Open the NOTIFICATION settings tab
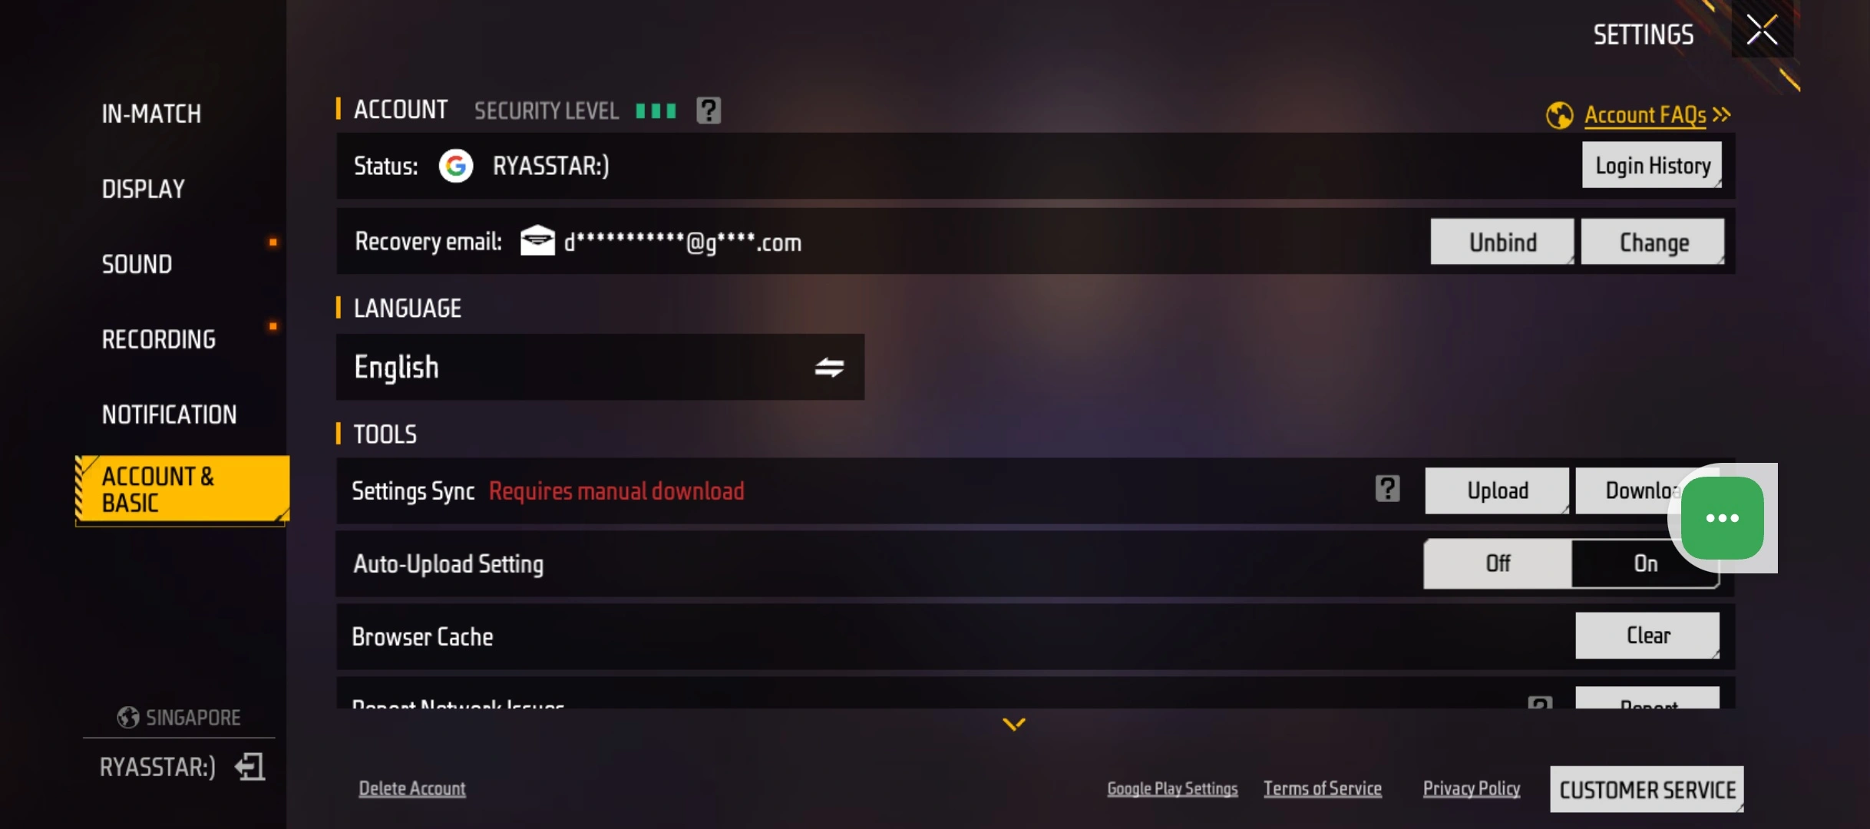This screenshot has height=829, width=1870. pyautogui.click(x=169, y=414)
